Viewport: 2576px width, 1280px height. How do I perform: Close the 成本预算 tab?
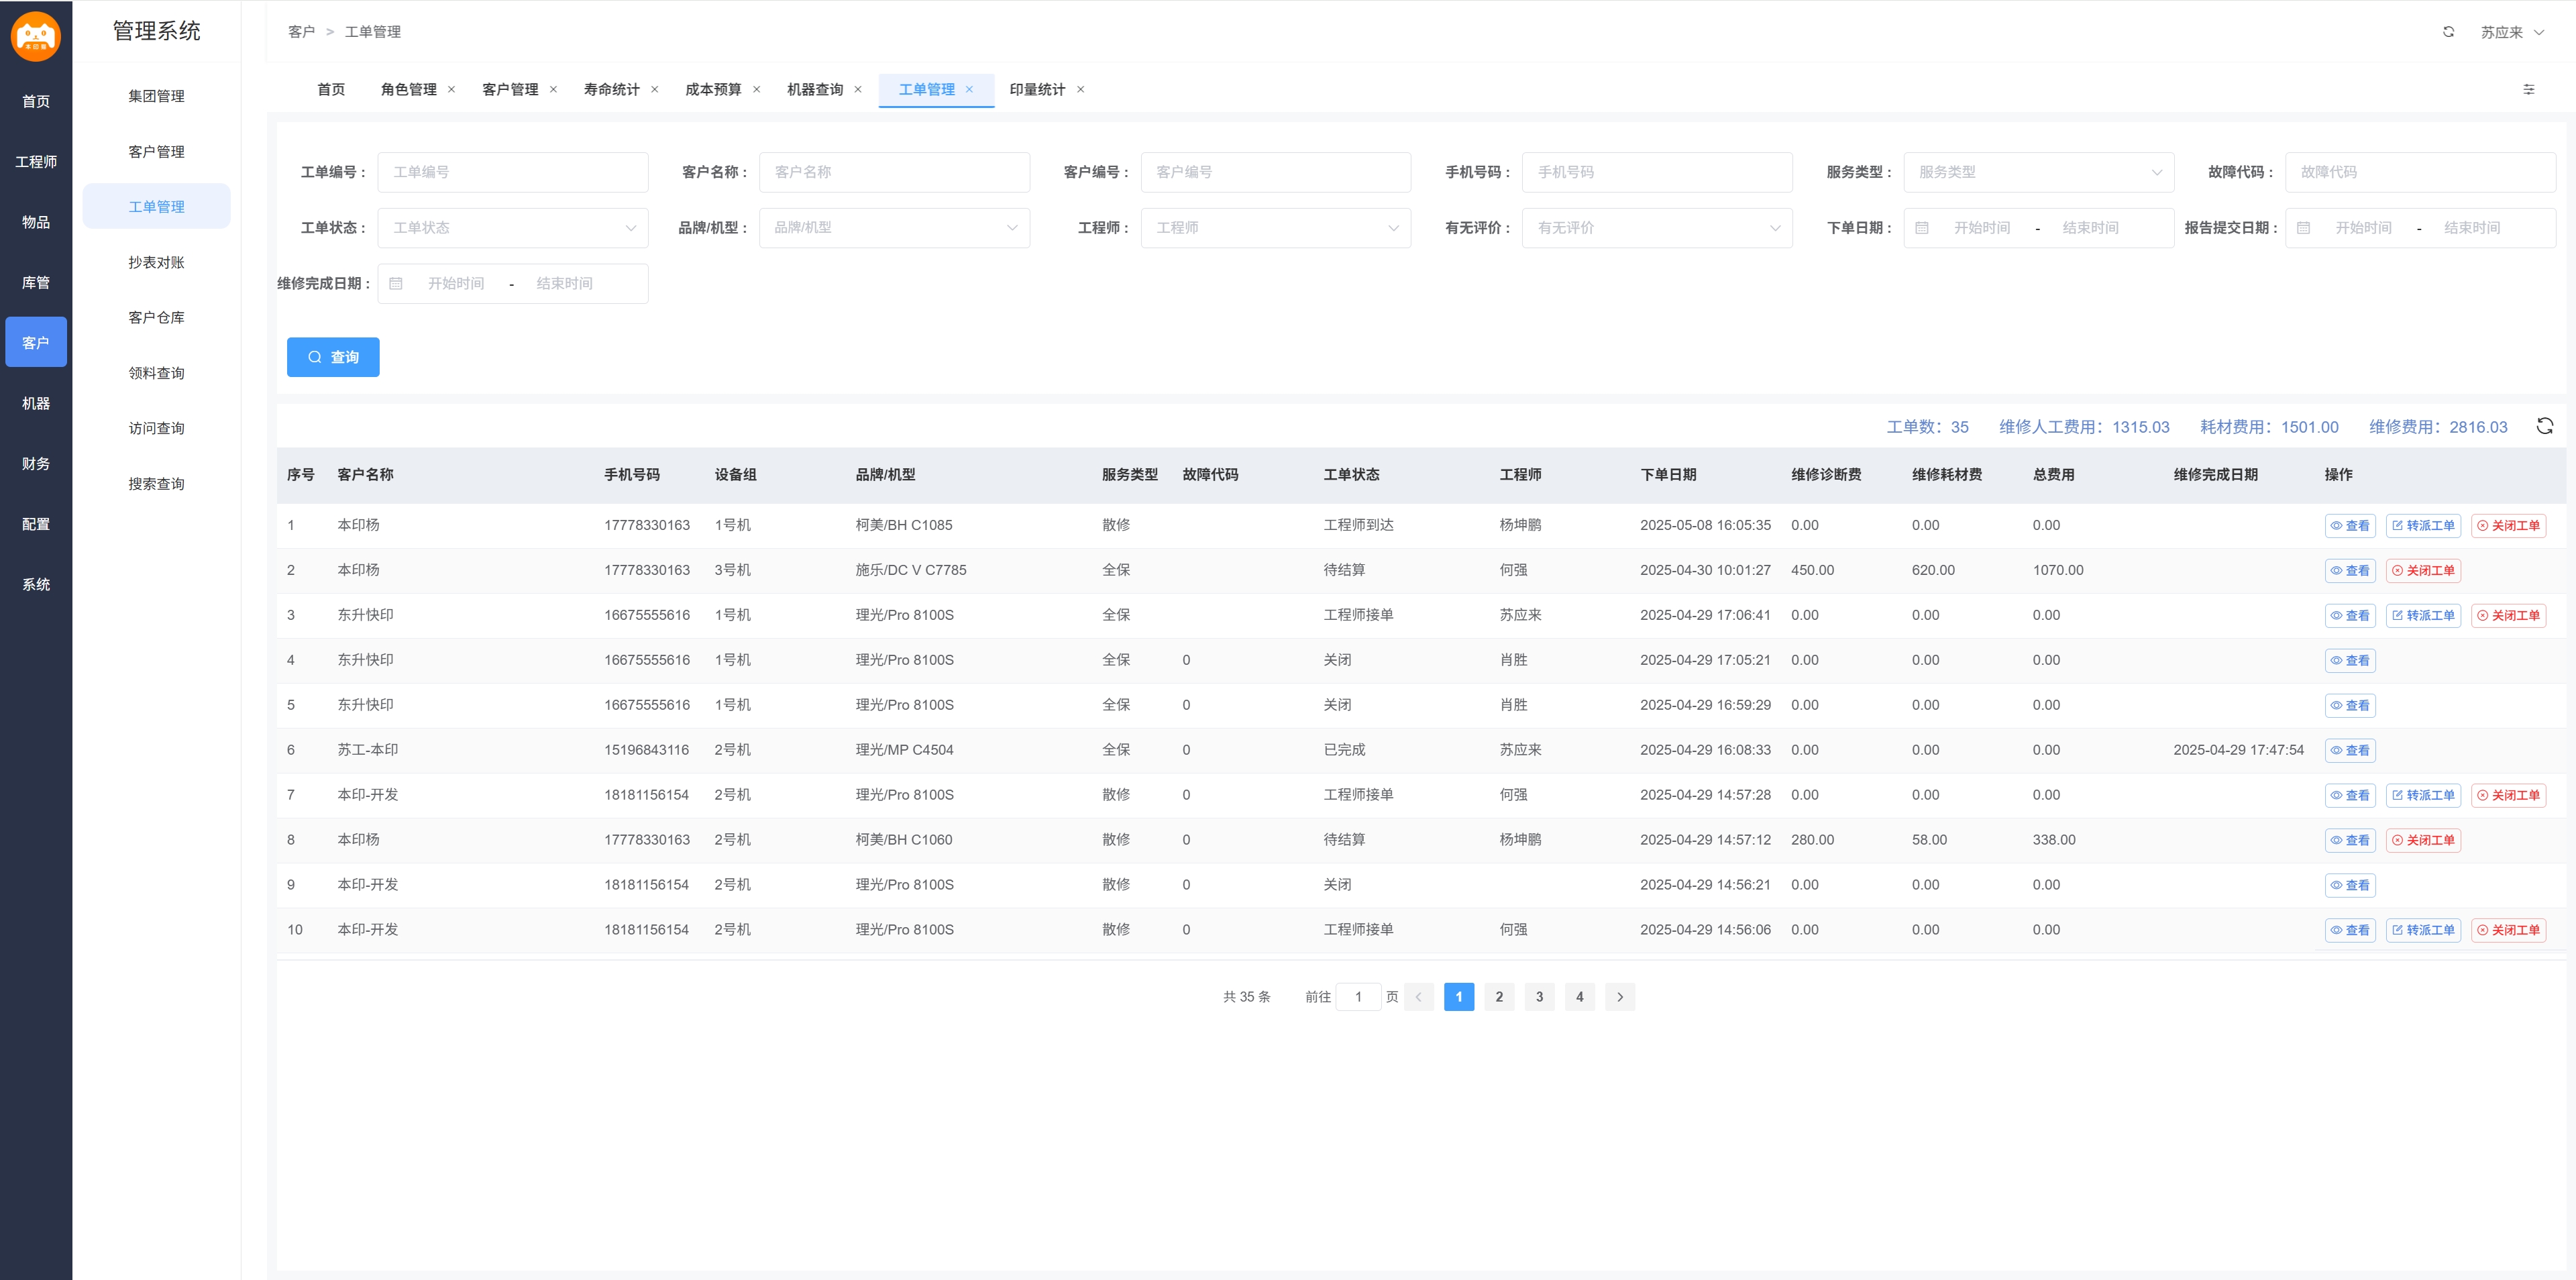[x=756, y=90]
